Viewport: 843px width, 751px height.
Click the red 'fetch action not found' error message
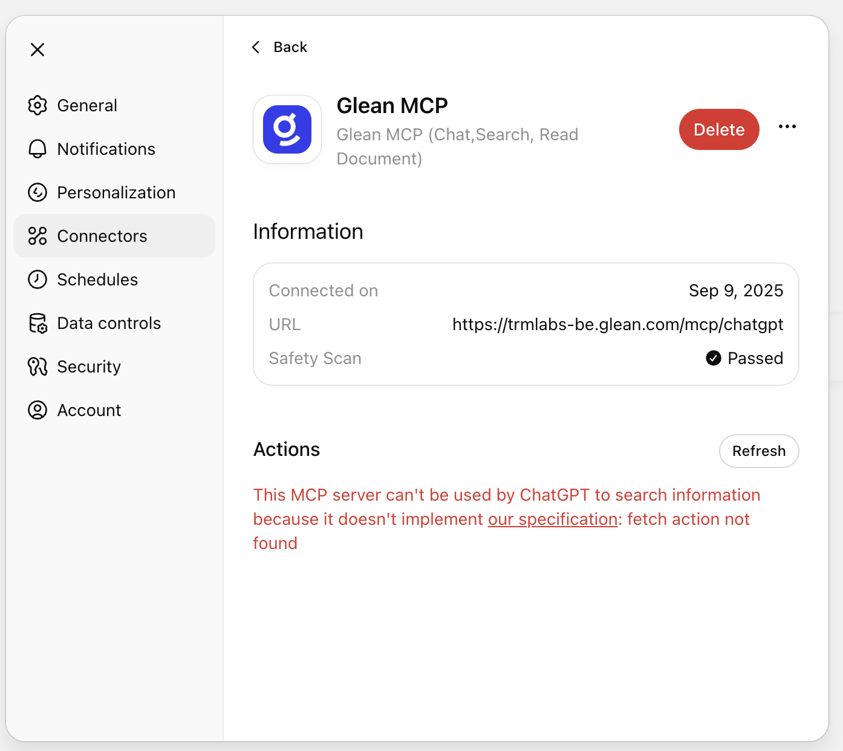tap(507, 519)
